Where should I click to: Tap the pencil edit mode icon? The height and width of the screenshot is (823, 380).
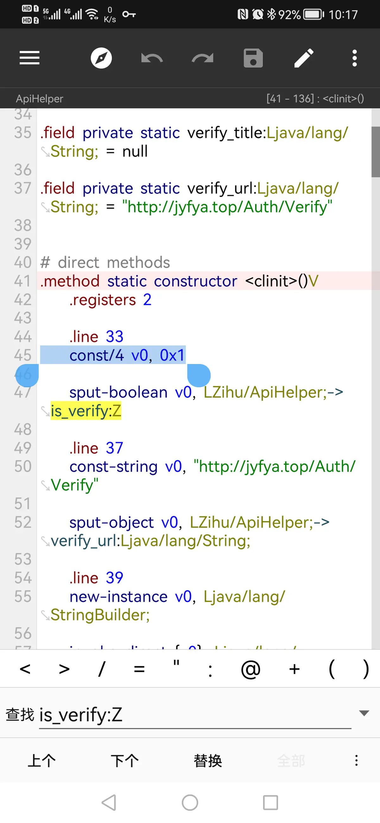point(304,58)
